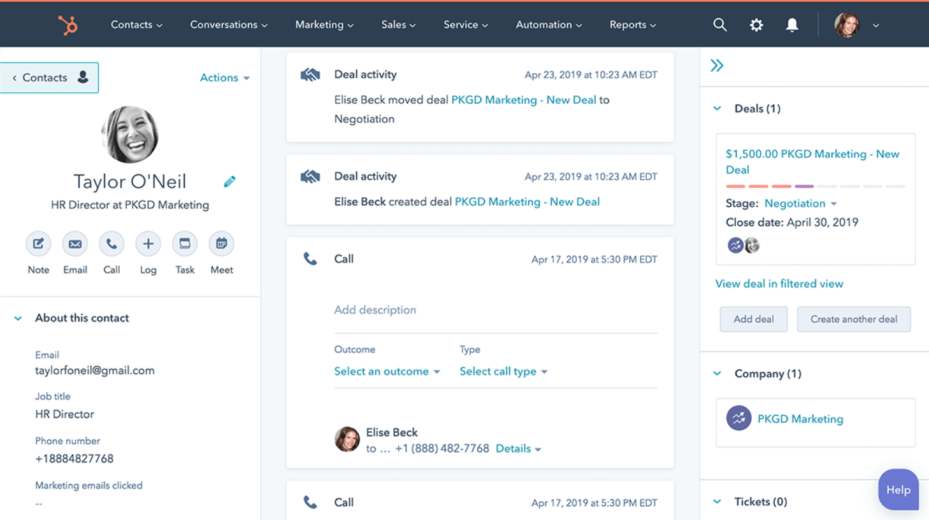This screenshot has width=929, height=520.
Task: Open the Select an outcome dropdown
Action: coord(387,371)
